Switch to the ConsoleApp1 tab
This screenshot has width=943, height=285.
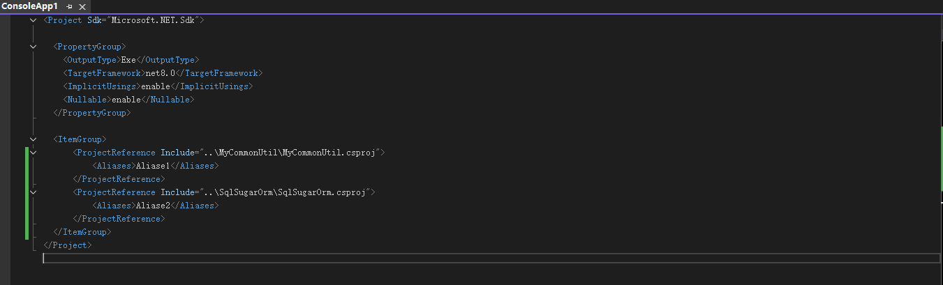29,6
